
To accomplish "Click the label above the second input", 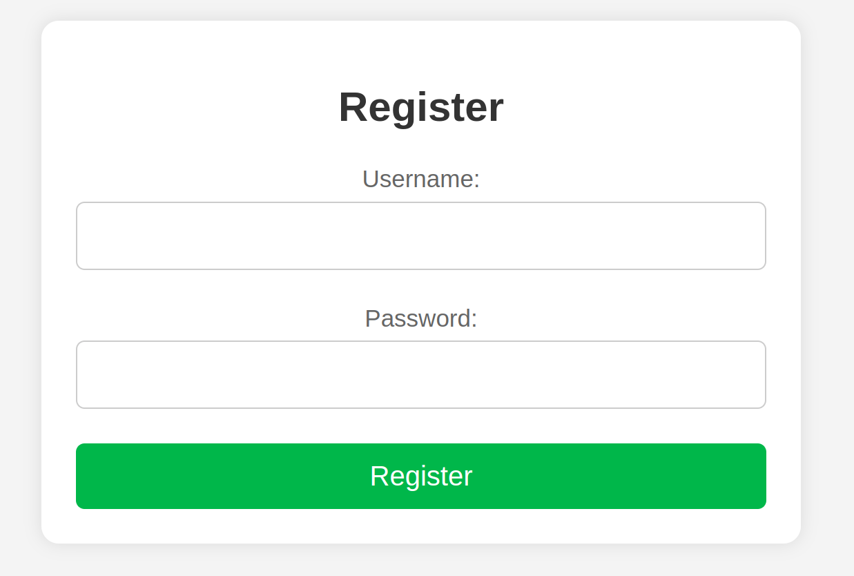I will click(x=421, y=318).
